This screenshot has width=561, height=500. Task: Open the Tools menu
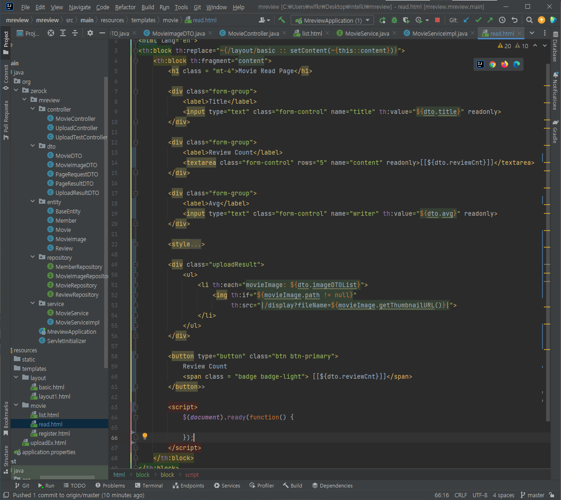pos(181,7)
